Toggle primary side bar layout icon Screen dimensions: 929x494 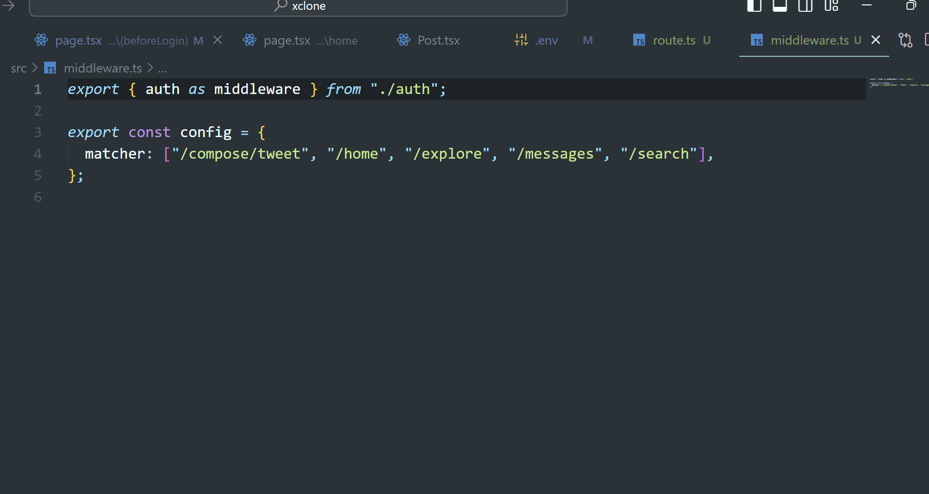[754, 5]
